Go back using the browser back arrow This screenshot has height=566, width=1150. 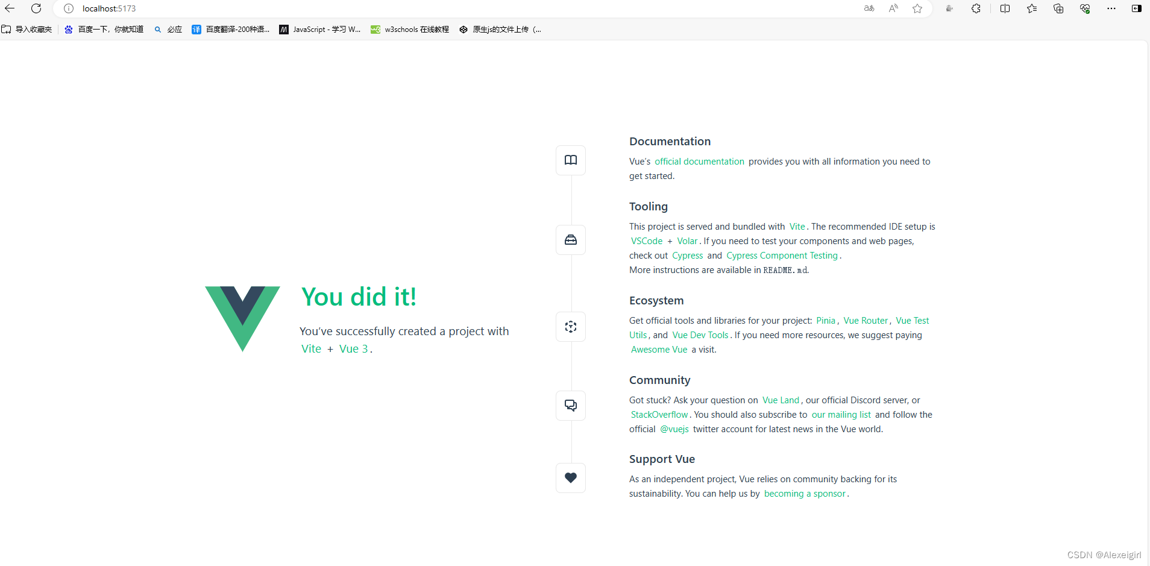coord(10,8)
